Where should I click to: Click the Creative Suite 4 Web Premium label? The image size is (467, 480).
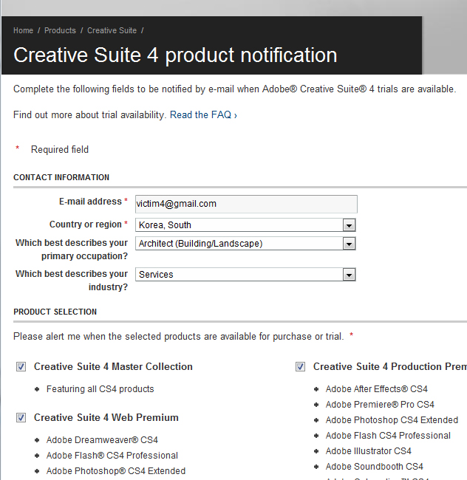pyautogui.click(x=106, y=417)
